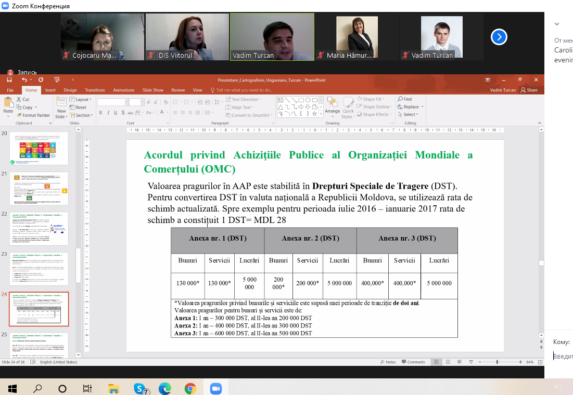
Task: Toggle bulleted list
Action: pyautogui.click(x=176, y=102)
